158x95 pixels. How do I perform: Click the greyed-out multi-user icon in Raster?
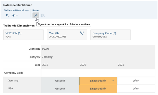[42, 16]
